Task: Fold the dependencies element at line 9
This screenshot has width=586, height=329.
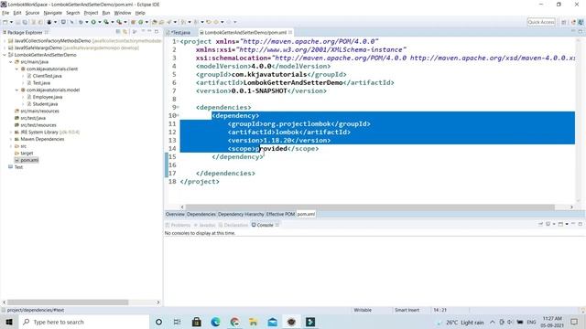Action: 178,107
